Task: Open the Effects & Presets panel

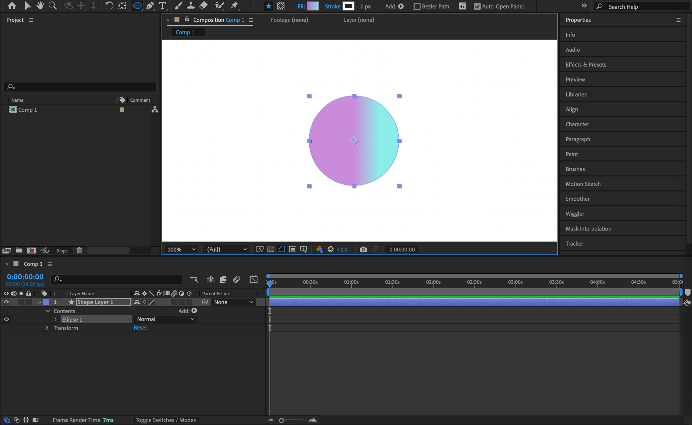Action: pos(586,65)
